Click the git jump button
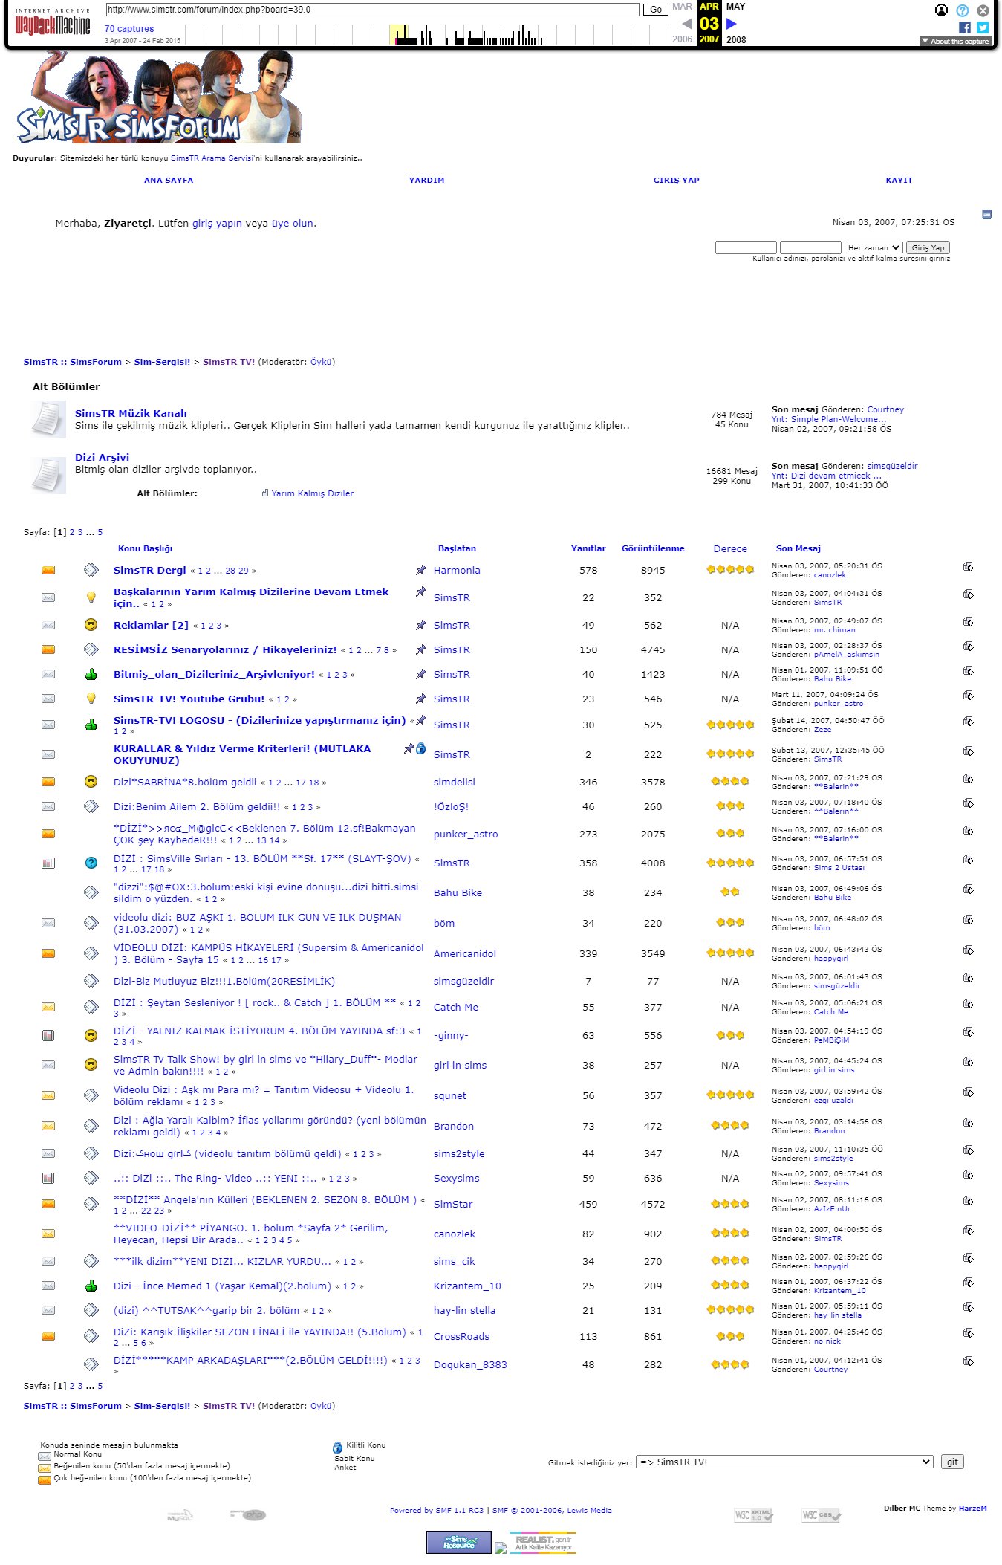This screenshot has height=1565, width=1002. point(952,1462)
